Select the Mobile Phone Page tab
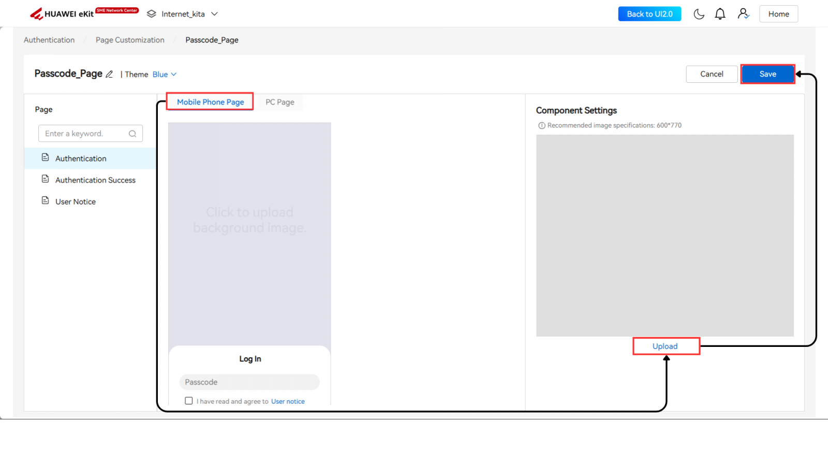Screen dimensions: 828x466 [x=210, y=102]
